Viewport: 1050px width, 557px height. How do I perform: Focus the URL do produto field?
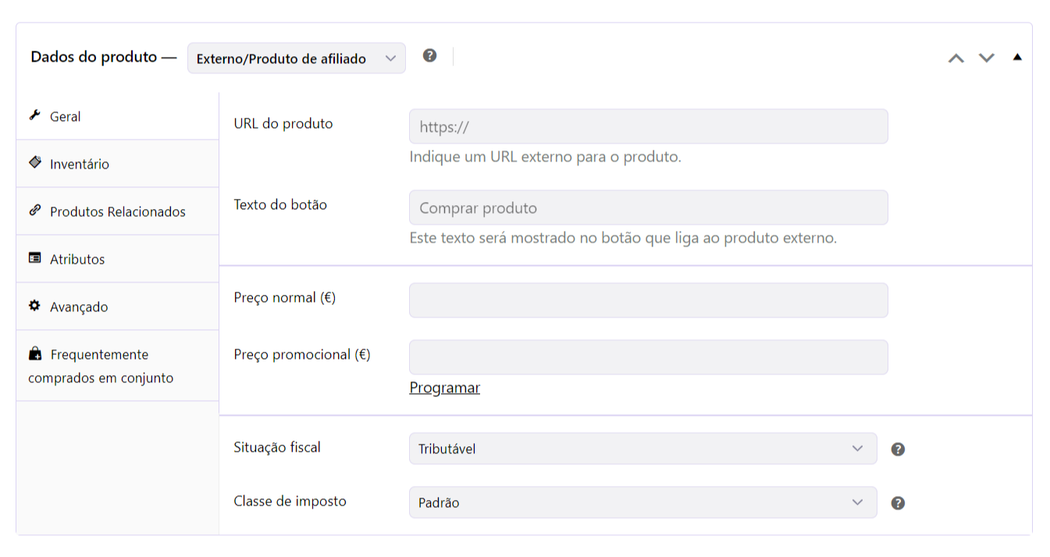pyautogui.click(x=648, y=126)
